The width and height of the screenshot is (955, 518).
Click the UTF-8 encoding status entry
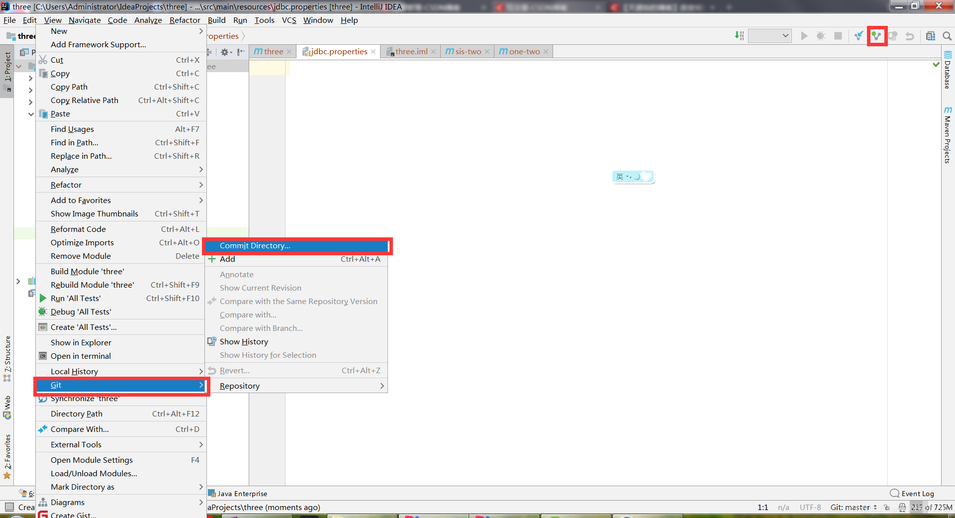(810, 508)
